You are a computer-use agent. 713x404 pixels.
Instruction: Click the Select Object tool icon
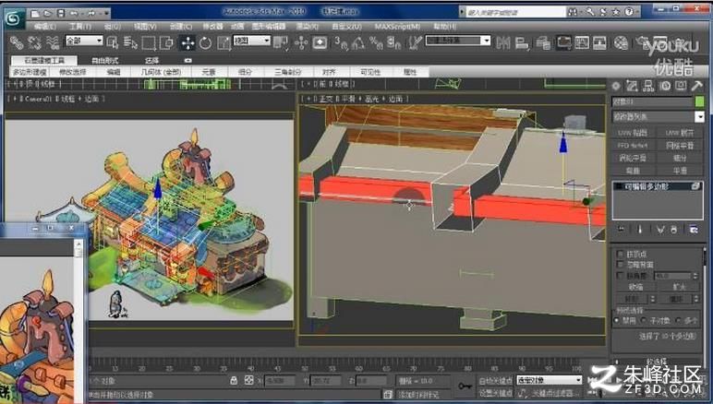coord(113,42)
